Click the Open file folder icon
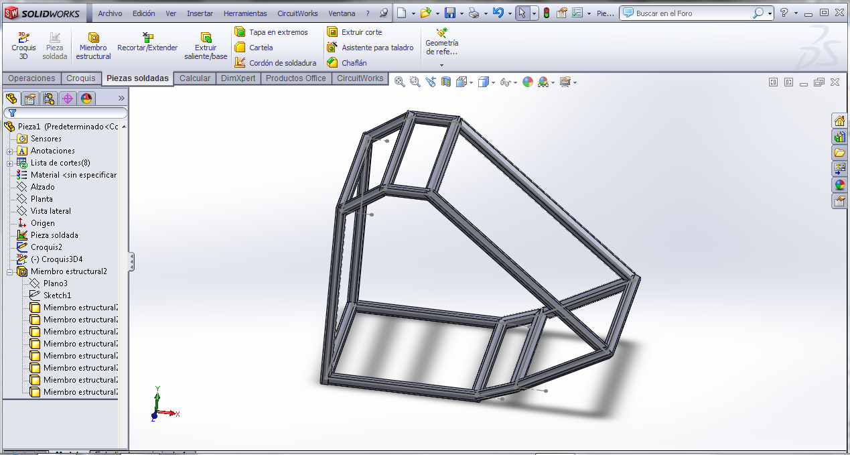Viewport: 850px width, 455px height. click(425, 13)
